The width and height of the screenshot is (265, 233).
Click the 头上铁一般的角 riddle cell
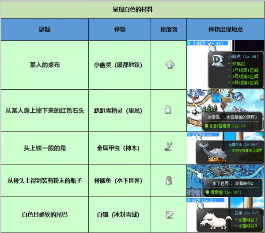pyautogui.click(x=45, y=148)
